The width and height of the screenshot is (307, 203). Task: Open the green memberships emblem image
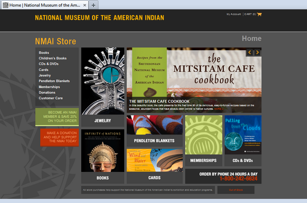(x=203, y=135)
